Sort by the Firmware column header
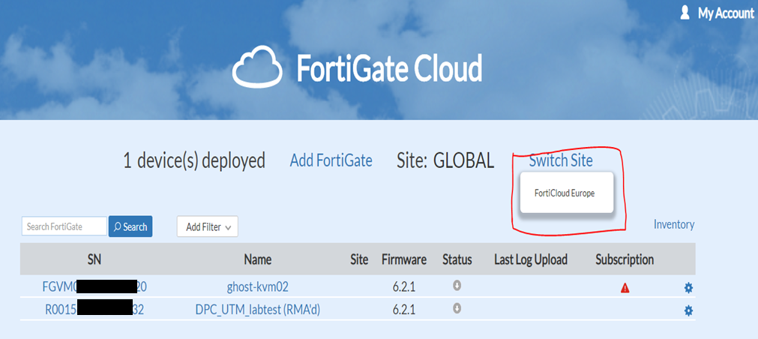 click(403, 259)
